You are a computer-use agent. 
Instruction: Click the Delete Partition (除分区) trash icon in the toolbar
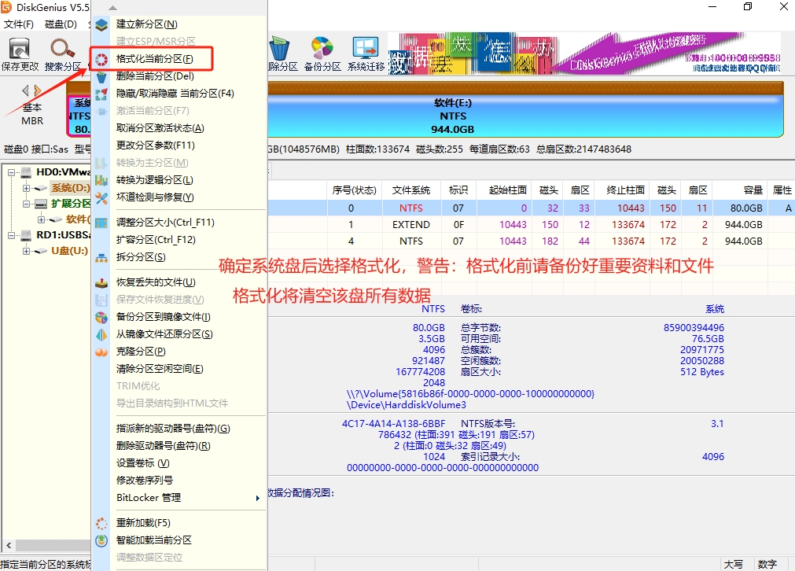[x=279, y=49]
